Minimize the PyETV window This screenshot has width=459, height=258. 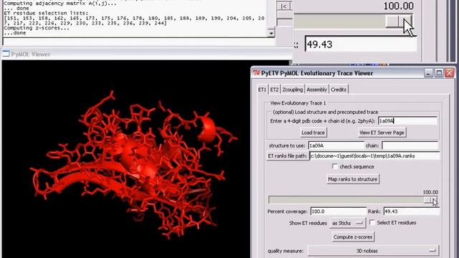click(x=428, y=73)
